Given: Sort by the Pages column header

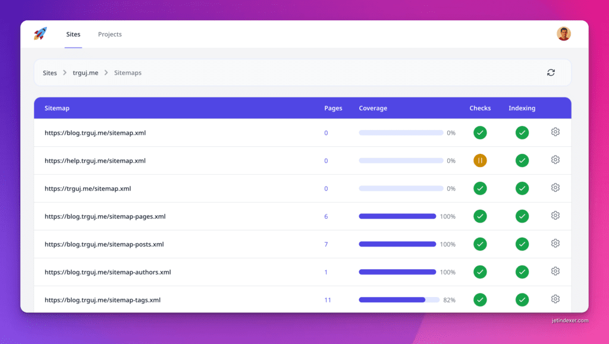Looking at the screenshot, I should pyautogui.click(x=333, y=108).
